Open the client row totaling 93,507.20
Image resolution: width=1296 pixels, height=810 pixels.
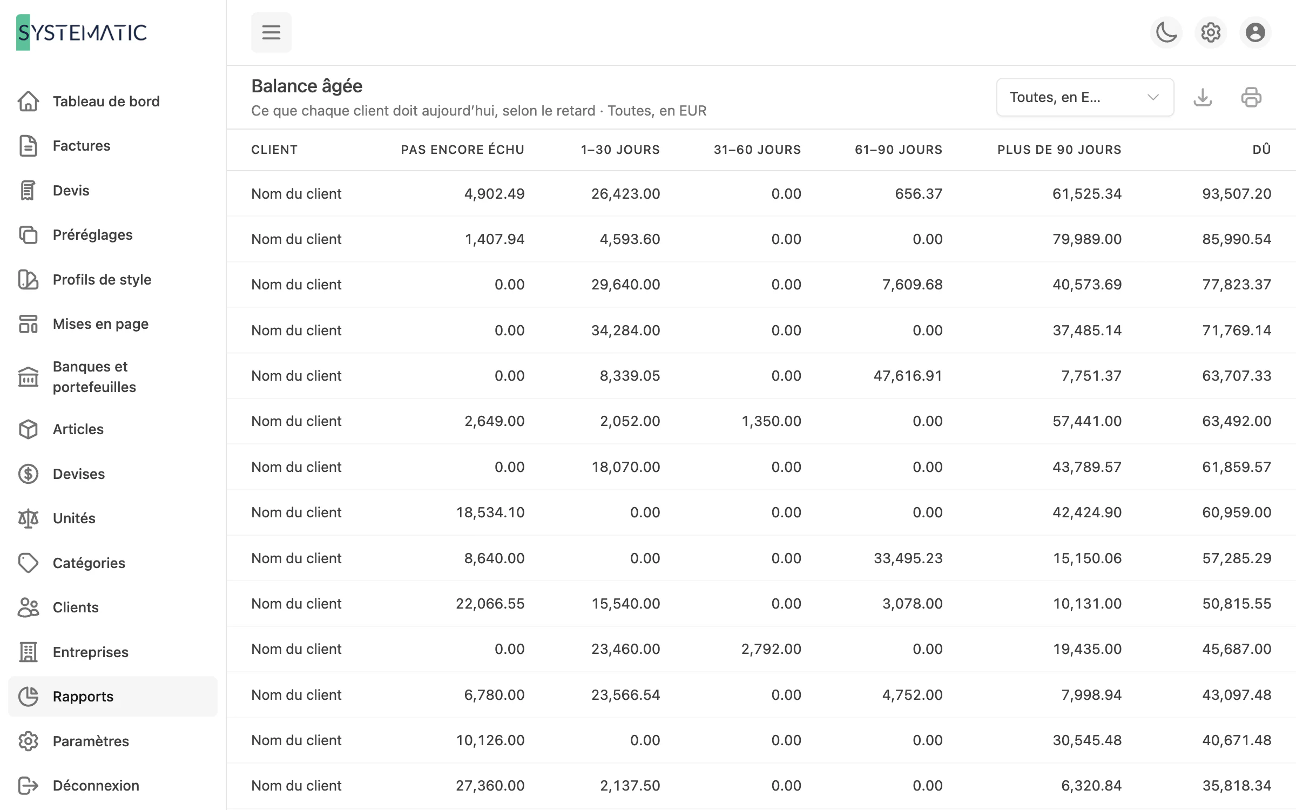tap(761, 193)
